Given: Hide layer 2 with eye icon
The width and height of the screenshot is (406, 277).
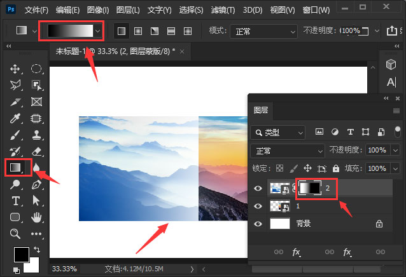Looking at the screenshot, I should point(258,188).
